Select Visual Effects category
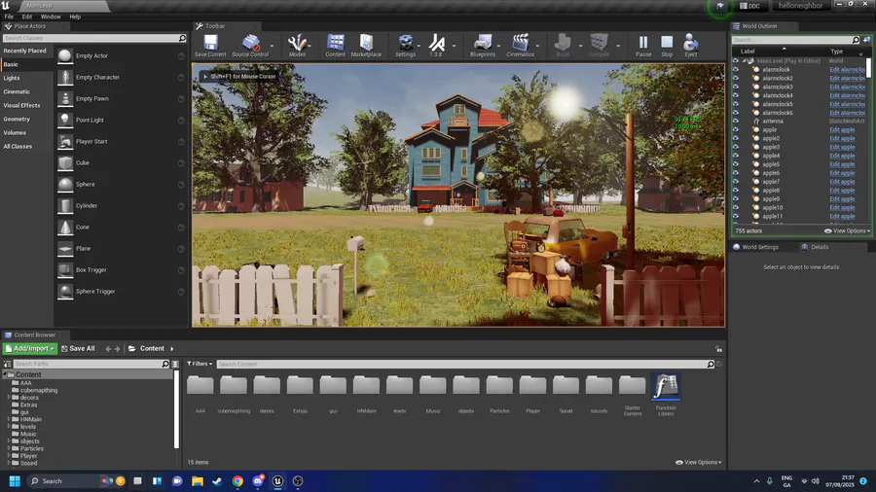This screenshot has height=492, width=876. 21,105
